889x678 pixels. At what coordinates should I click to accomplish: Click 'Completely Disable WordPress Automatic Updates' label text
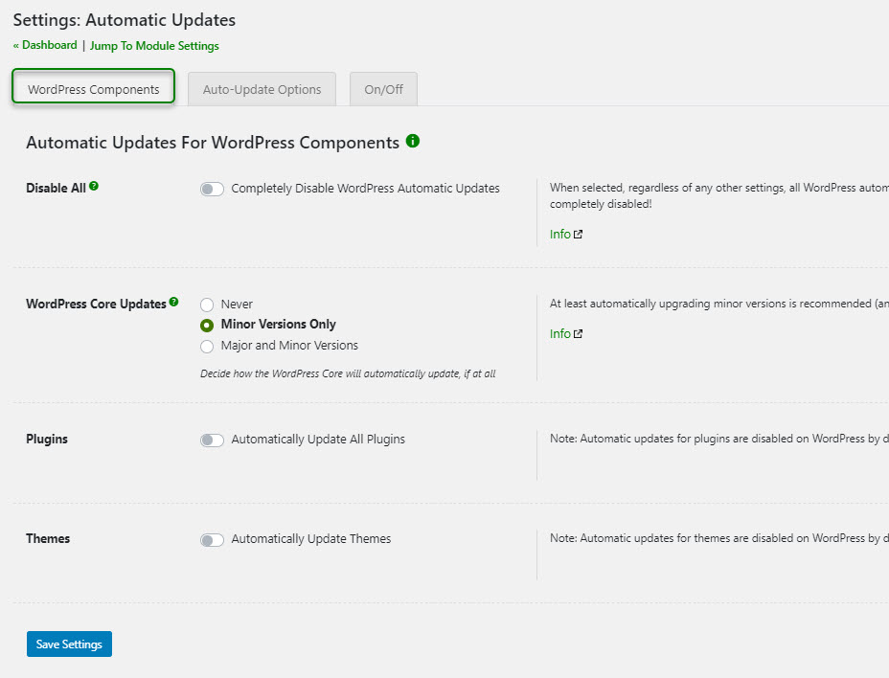coord(366,189)
